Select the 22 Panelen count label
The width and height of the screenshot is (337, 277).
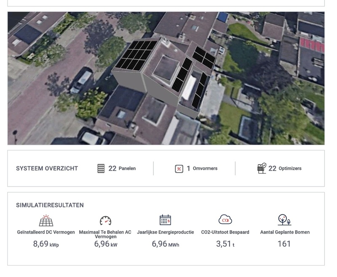coord(121,168)
